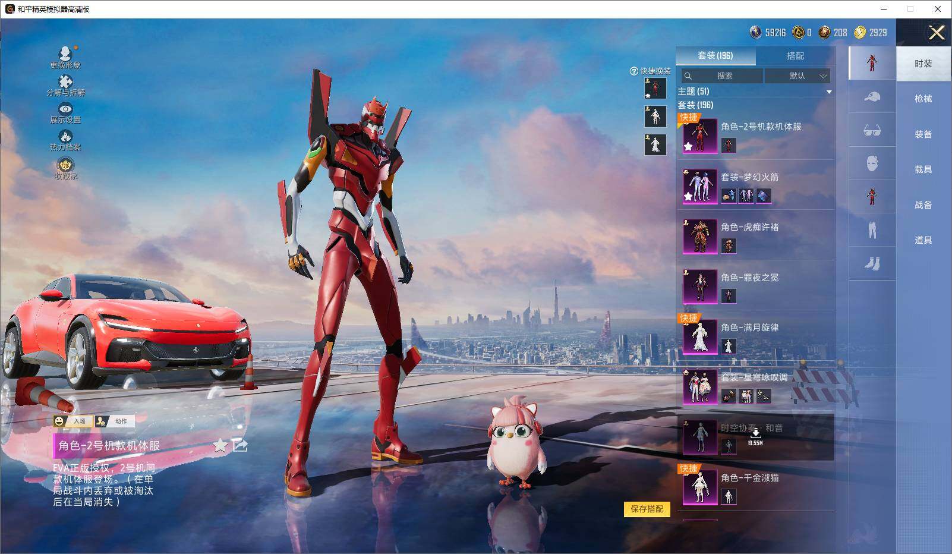Open 装备 section in right menu
Screen dimensions: 952x554
click(x=923, y=134)
